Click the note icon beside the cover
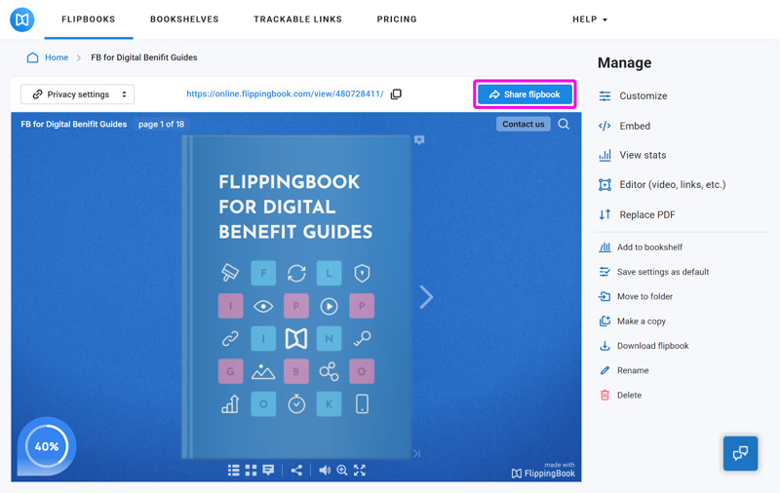The width and height of the screenshot is (780, 493). tap(419, 140)
